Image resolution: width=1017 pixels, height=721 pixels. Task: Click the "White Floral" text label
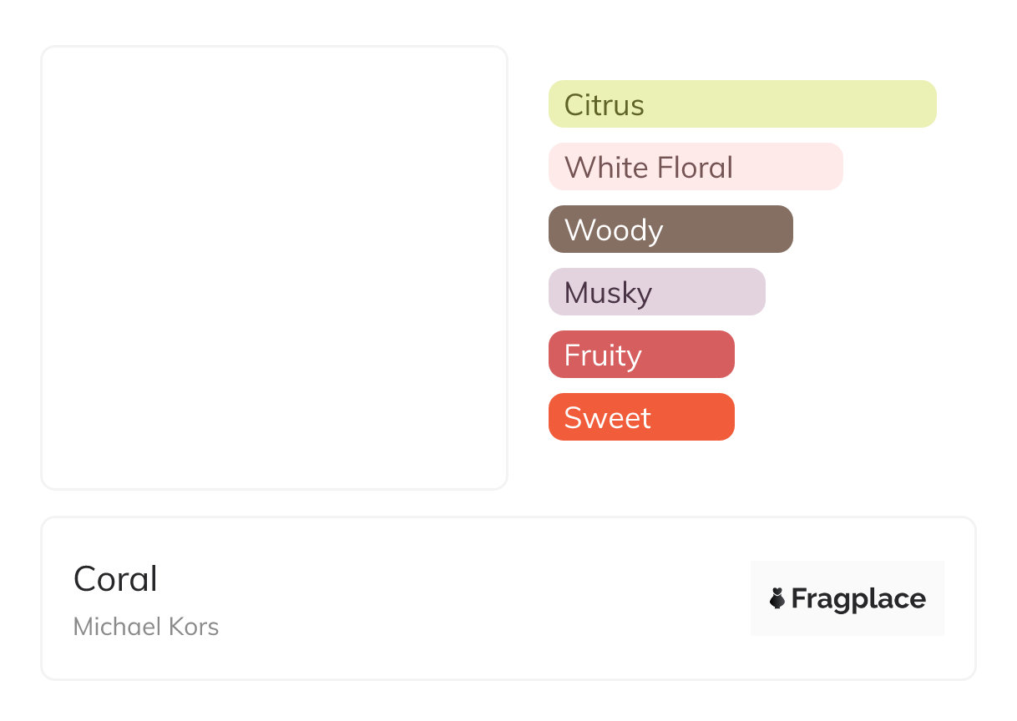point(648,168)
